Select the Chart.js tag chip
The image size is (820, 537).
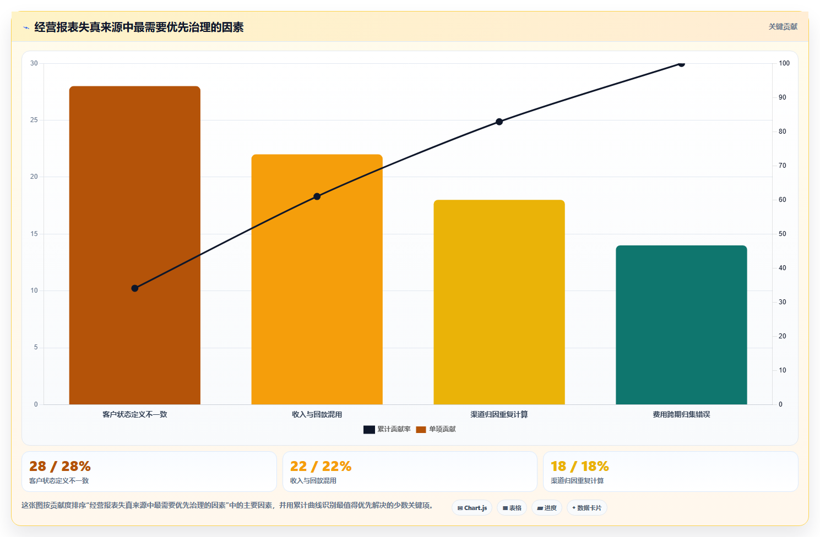point(472,508)
